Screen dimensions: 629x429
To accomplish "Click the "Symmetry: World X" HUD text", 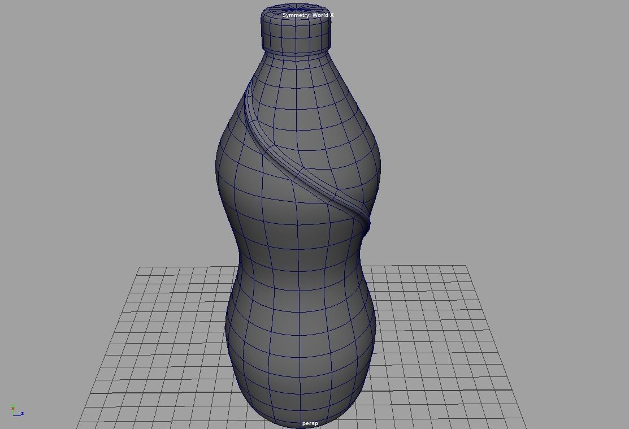I will coord(307,15).
